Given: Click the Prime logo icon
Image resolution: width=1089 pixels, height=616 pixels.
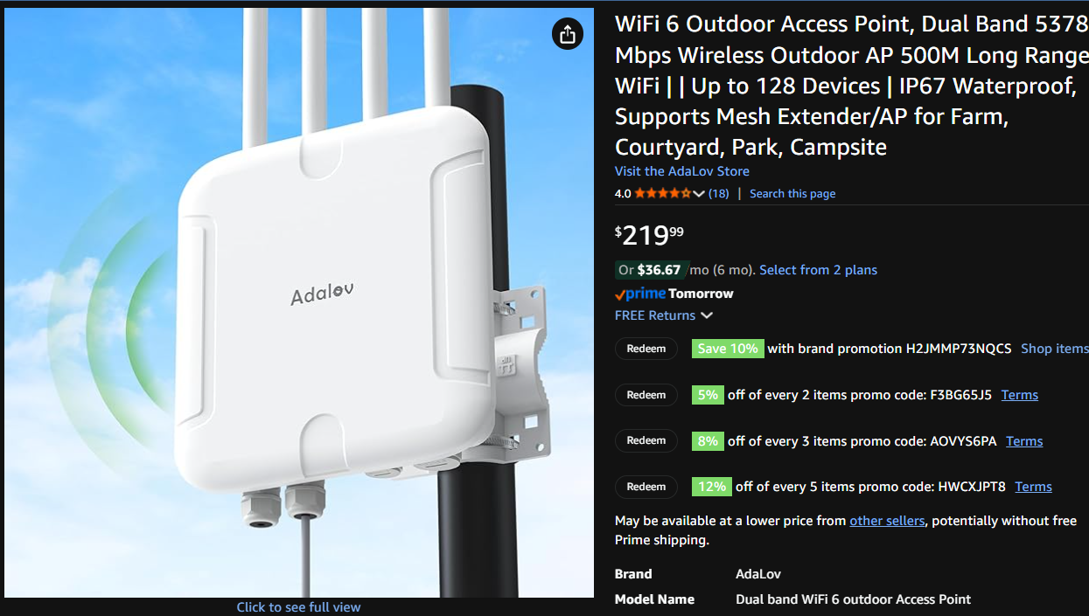Looking at the screenshot, I should pyautogui.click(x=640, y=294).
